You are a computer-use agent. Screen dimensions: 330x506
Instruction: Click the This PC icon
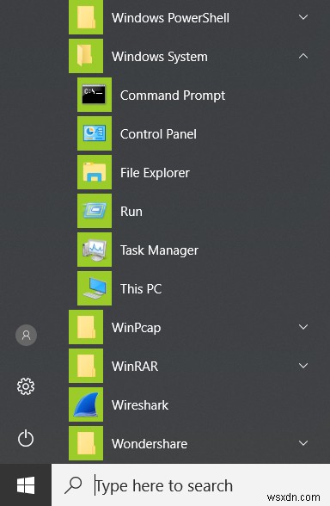(95, 288)
